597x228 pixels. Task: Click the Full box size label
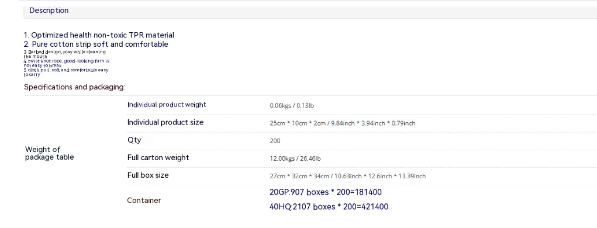[x=148, y=175]
